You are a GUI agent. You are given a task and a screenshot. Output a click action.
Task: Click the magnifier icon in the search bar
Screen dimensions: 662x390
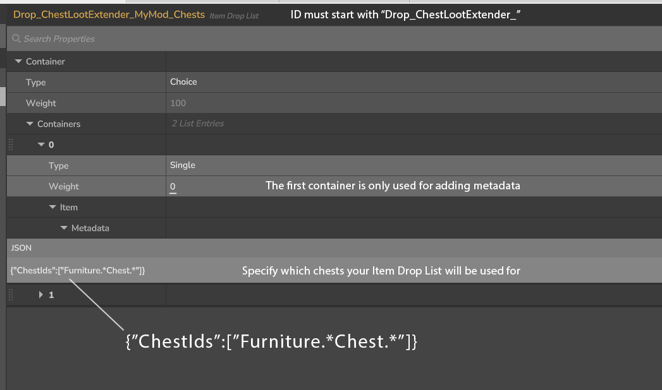(x=16, y=39)
